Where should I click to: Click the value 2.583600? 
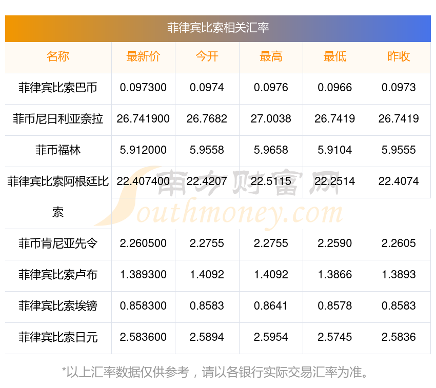click(143, 337)
